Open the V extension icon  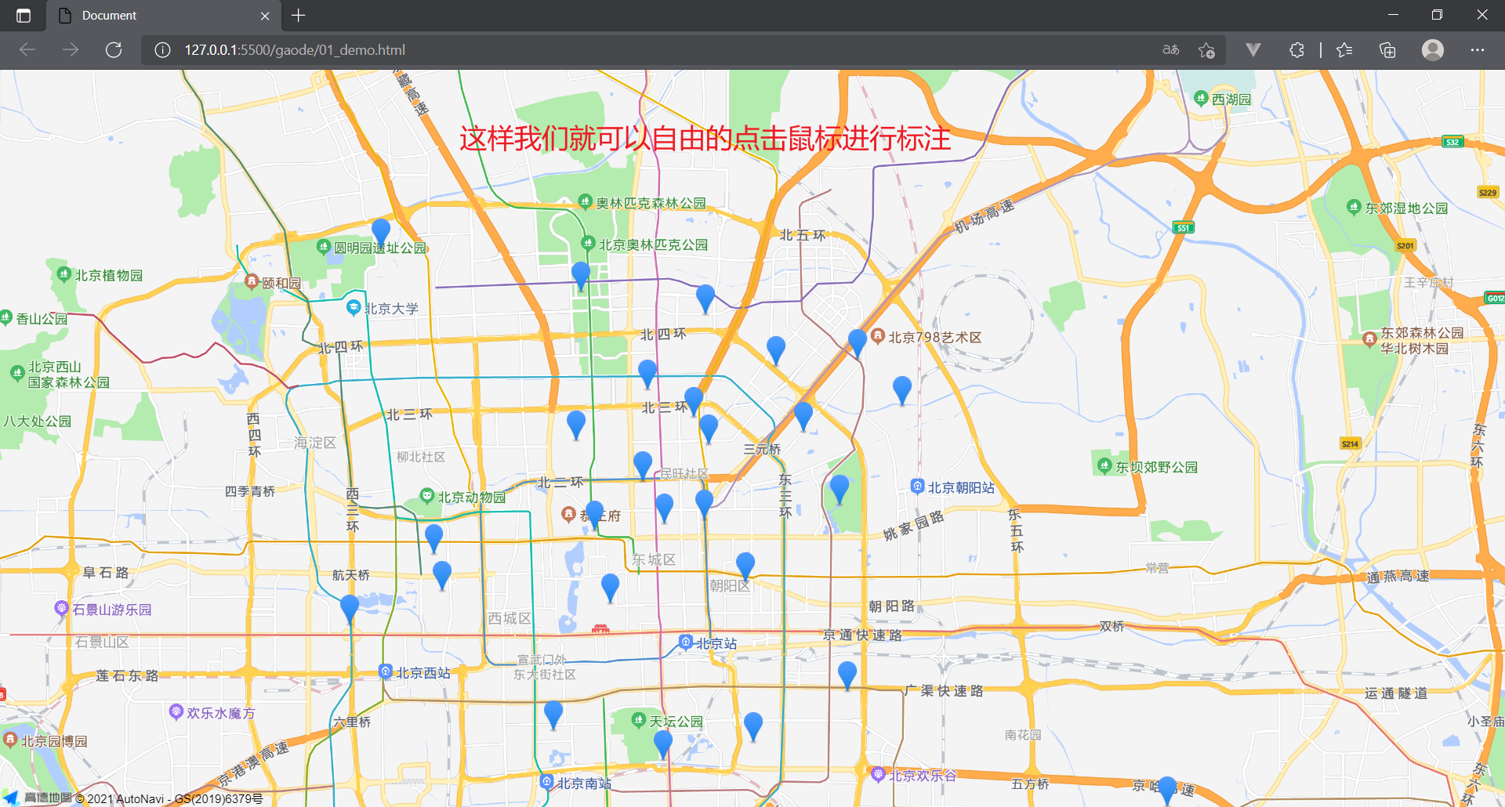1253,50
